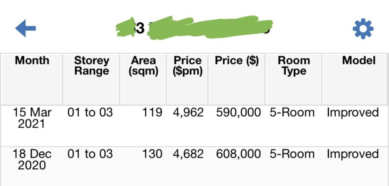Click the 130 area value
This screenshot has height=186, width=389.
[152, 154]
